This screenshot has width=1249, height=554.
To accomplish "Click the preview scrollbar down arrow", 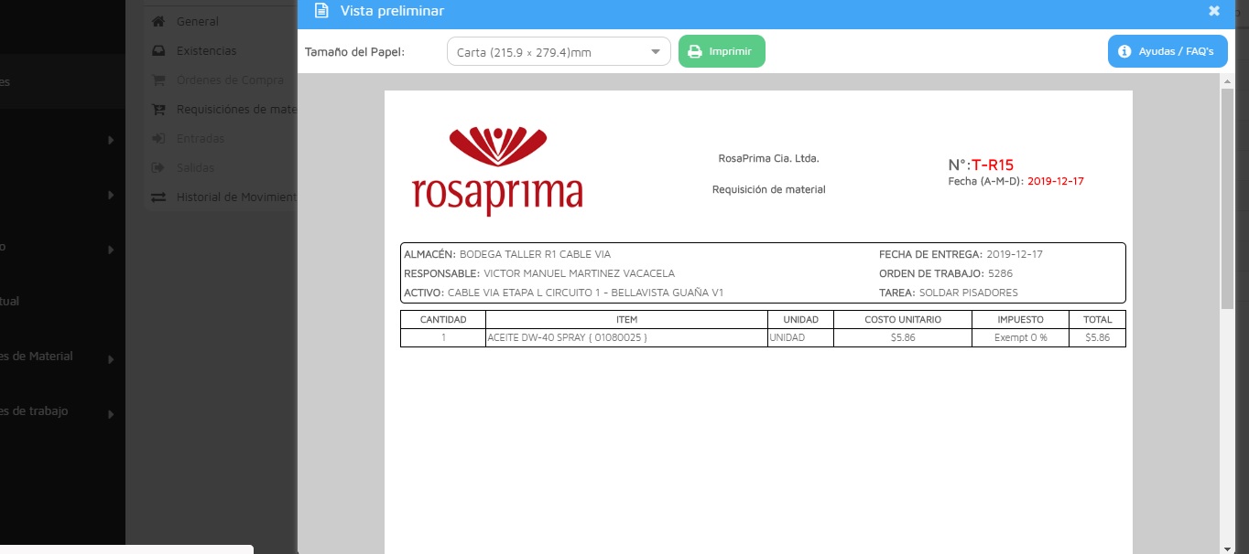I will 1227,548.
